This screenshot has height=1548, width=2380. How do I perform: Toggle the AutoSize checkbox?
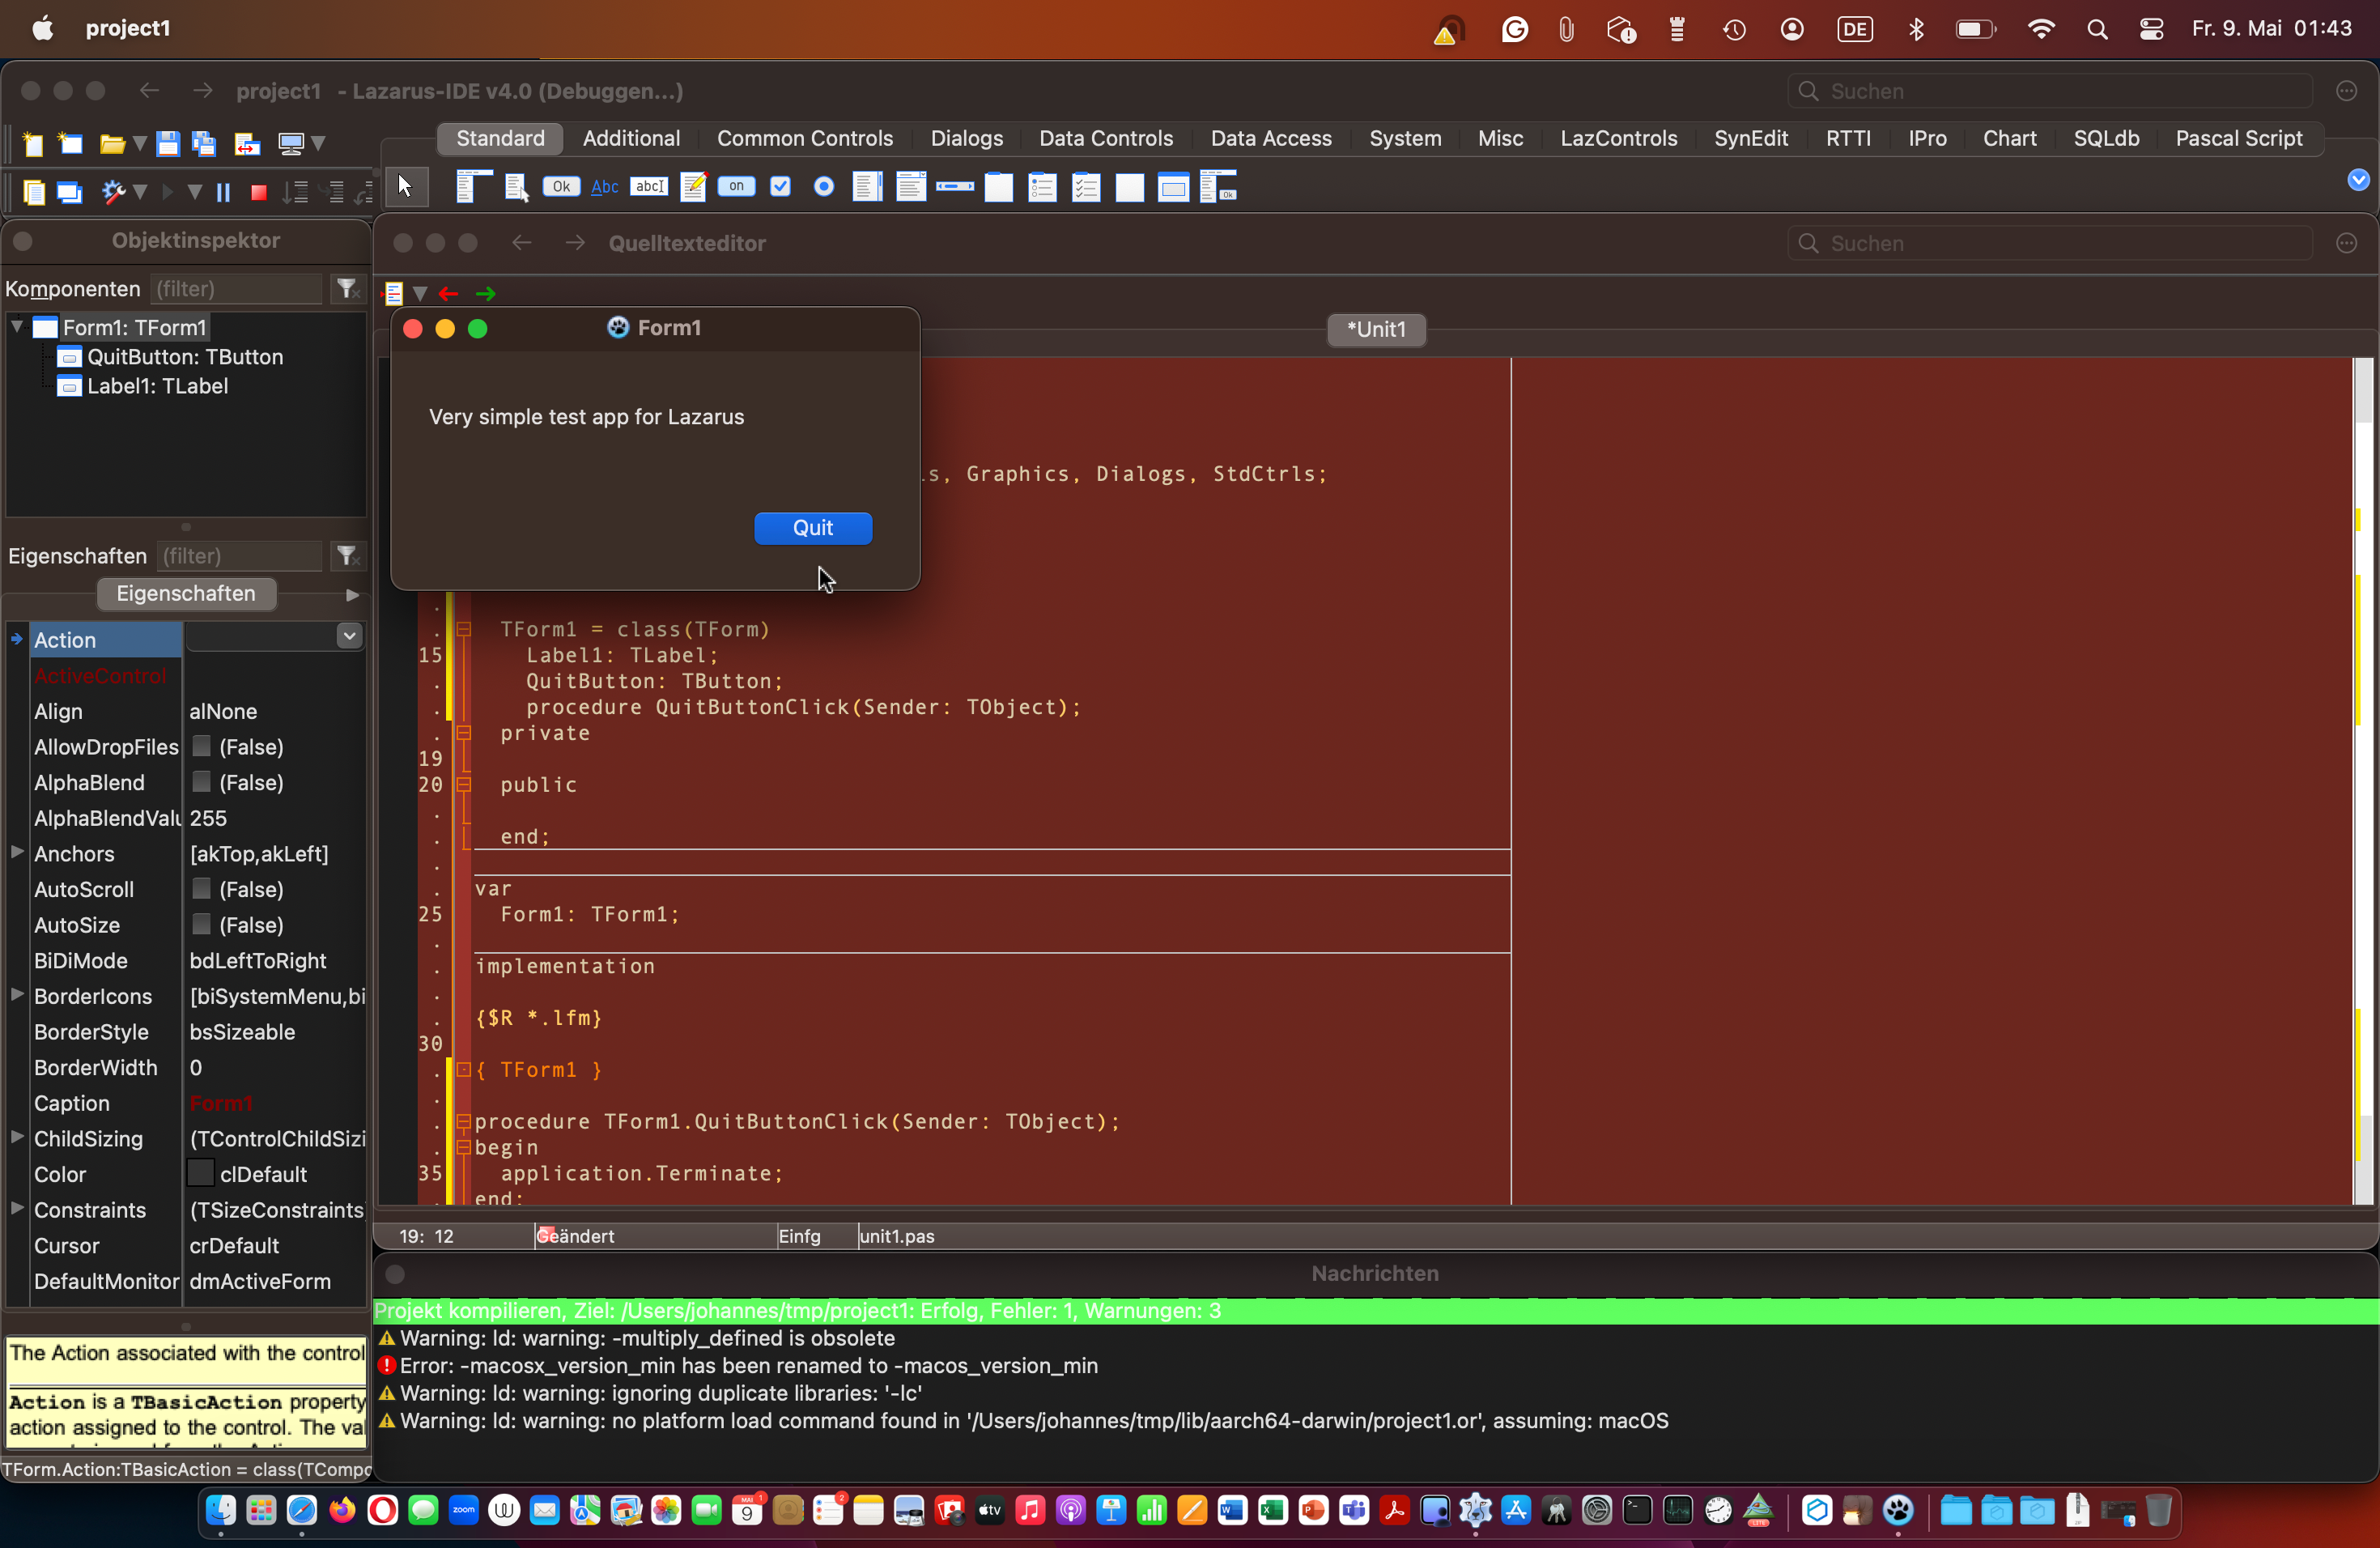tap(201, 924)
